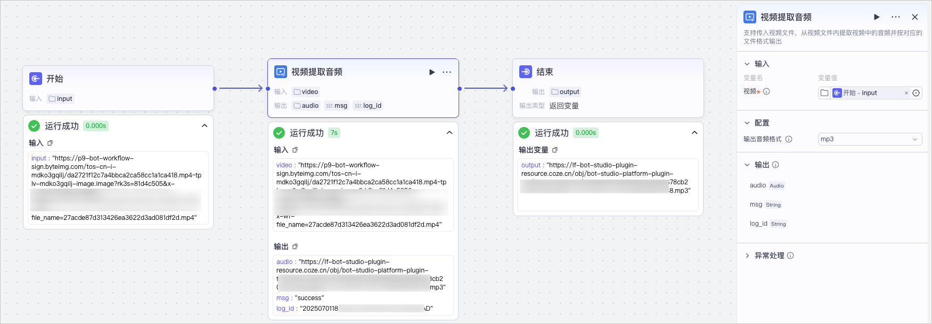Open the 输出音频格式 mp3 dropdown
This screenshot has width=932, height=324.
coord(870,139)
